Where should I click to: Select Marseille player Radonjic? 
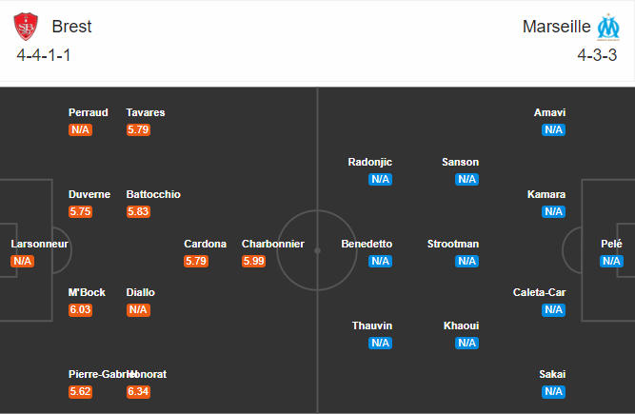point(370,162)
